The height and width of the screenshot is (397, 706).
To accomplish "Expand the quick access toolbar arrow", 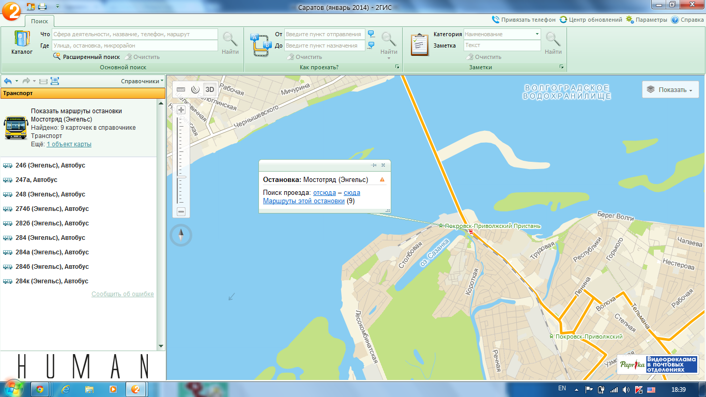I will coord(56,7).
